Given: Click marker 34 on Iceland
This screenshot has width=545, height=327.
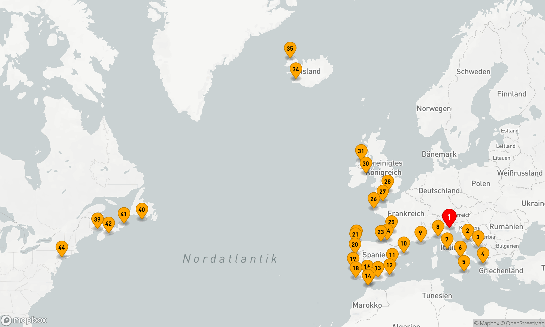Looking at the screenshot, I should pos(296,69).
